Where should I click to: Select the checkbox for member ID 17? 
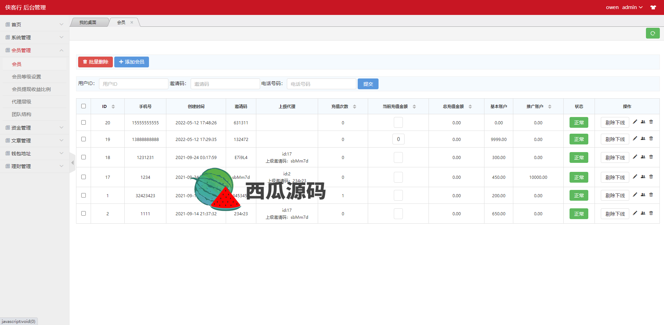point(83,177)
